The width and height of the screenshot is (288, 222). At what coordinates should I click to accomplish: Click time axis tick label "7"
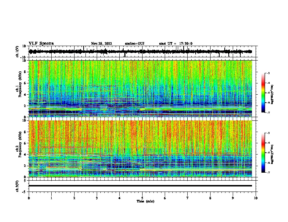click(x=188, y=198)
